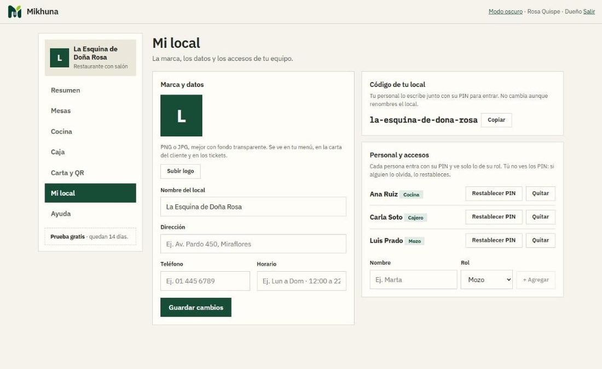
Task: Focus the Nombre del local field
Action: click(253, 207)
